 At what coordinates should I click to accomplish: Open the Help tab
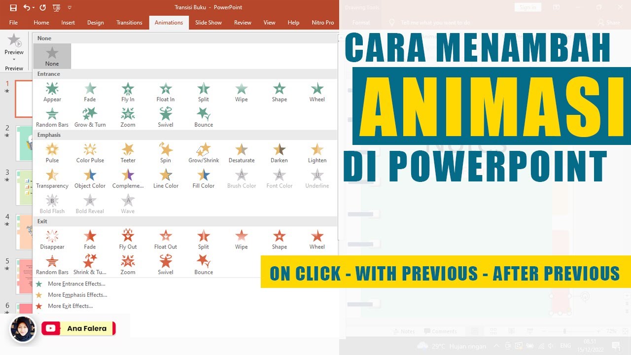(293, 23)
